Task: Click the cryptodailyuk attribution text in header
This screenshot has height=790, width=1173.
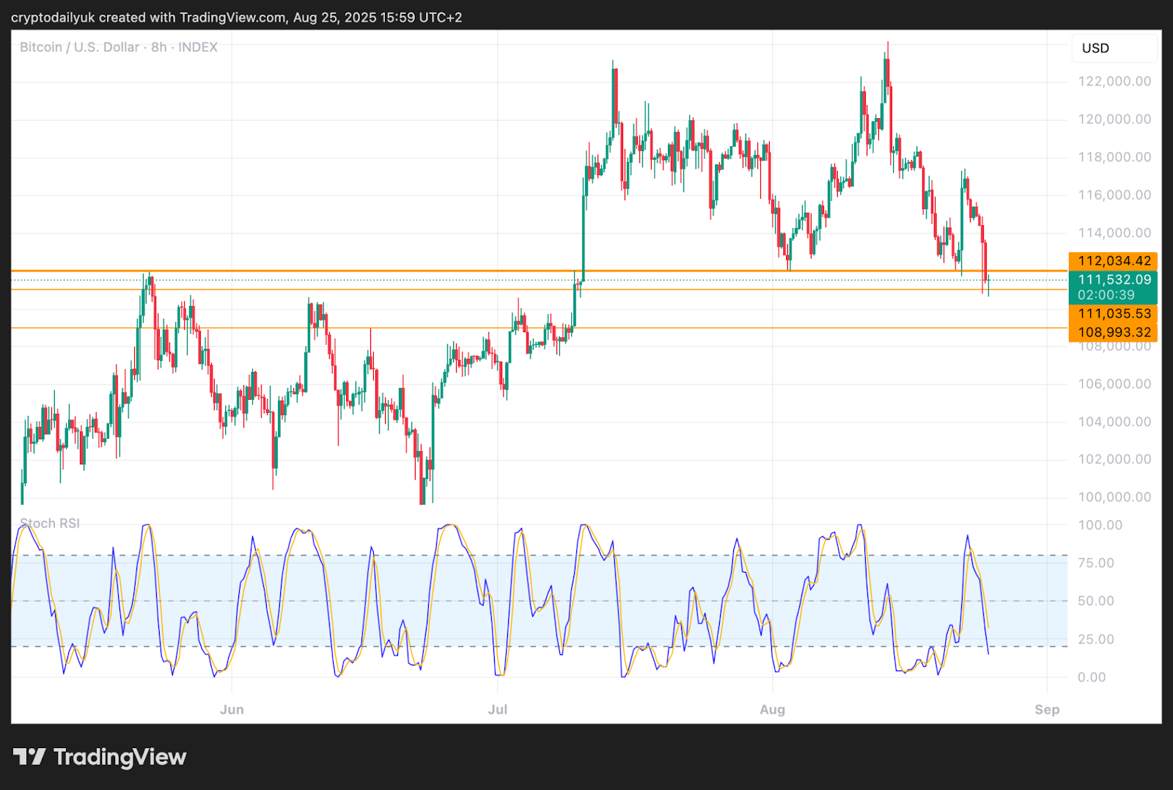Action: (236, 17)
